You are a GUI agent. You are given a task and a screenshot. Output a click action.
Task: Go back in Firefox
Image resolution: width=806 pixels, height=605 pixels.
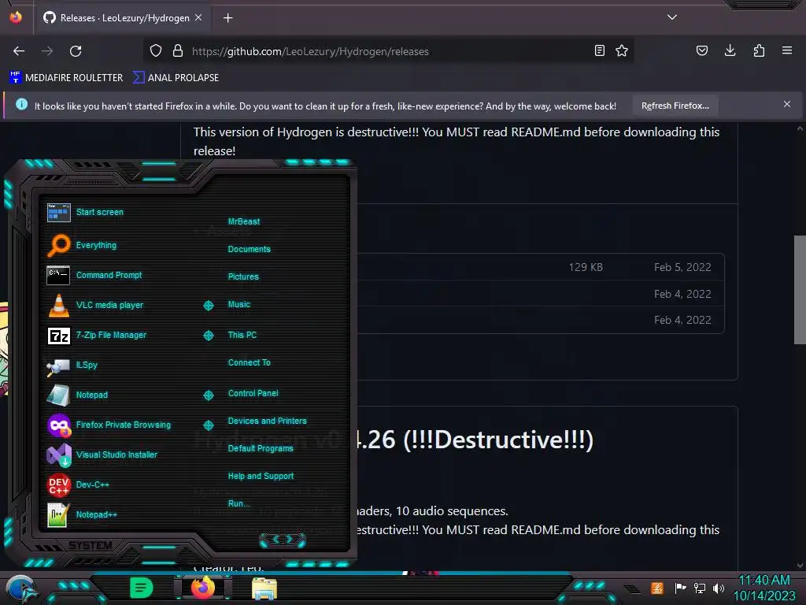pos(19,51)
